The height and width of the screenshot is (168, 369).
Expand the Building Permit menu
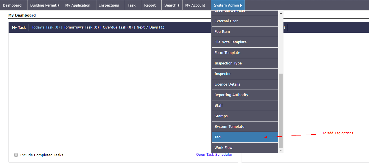coord(45,5)
